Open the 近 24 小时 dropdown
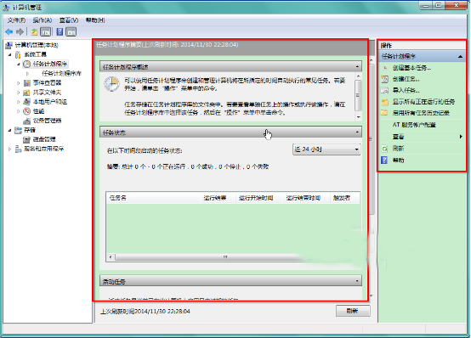This screenshot has height=338, width=471. 326,149
